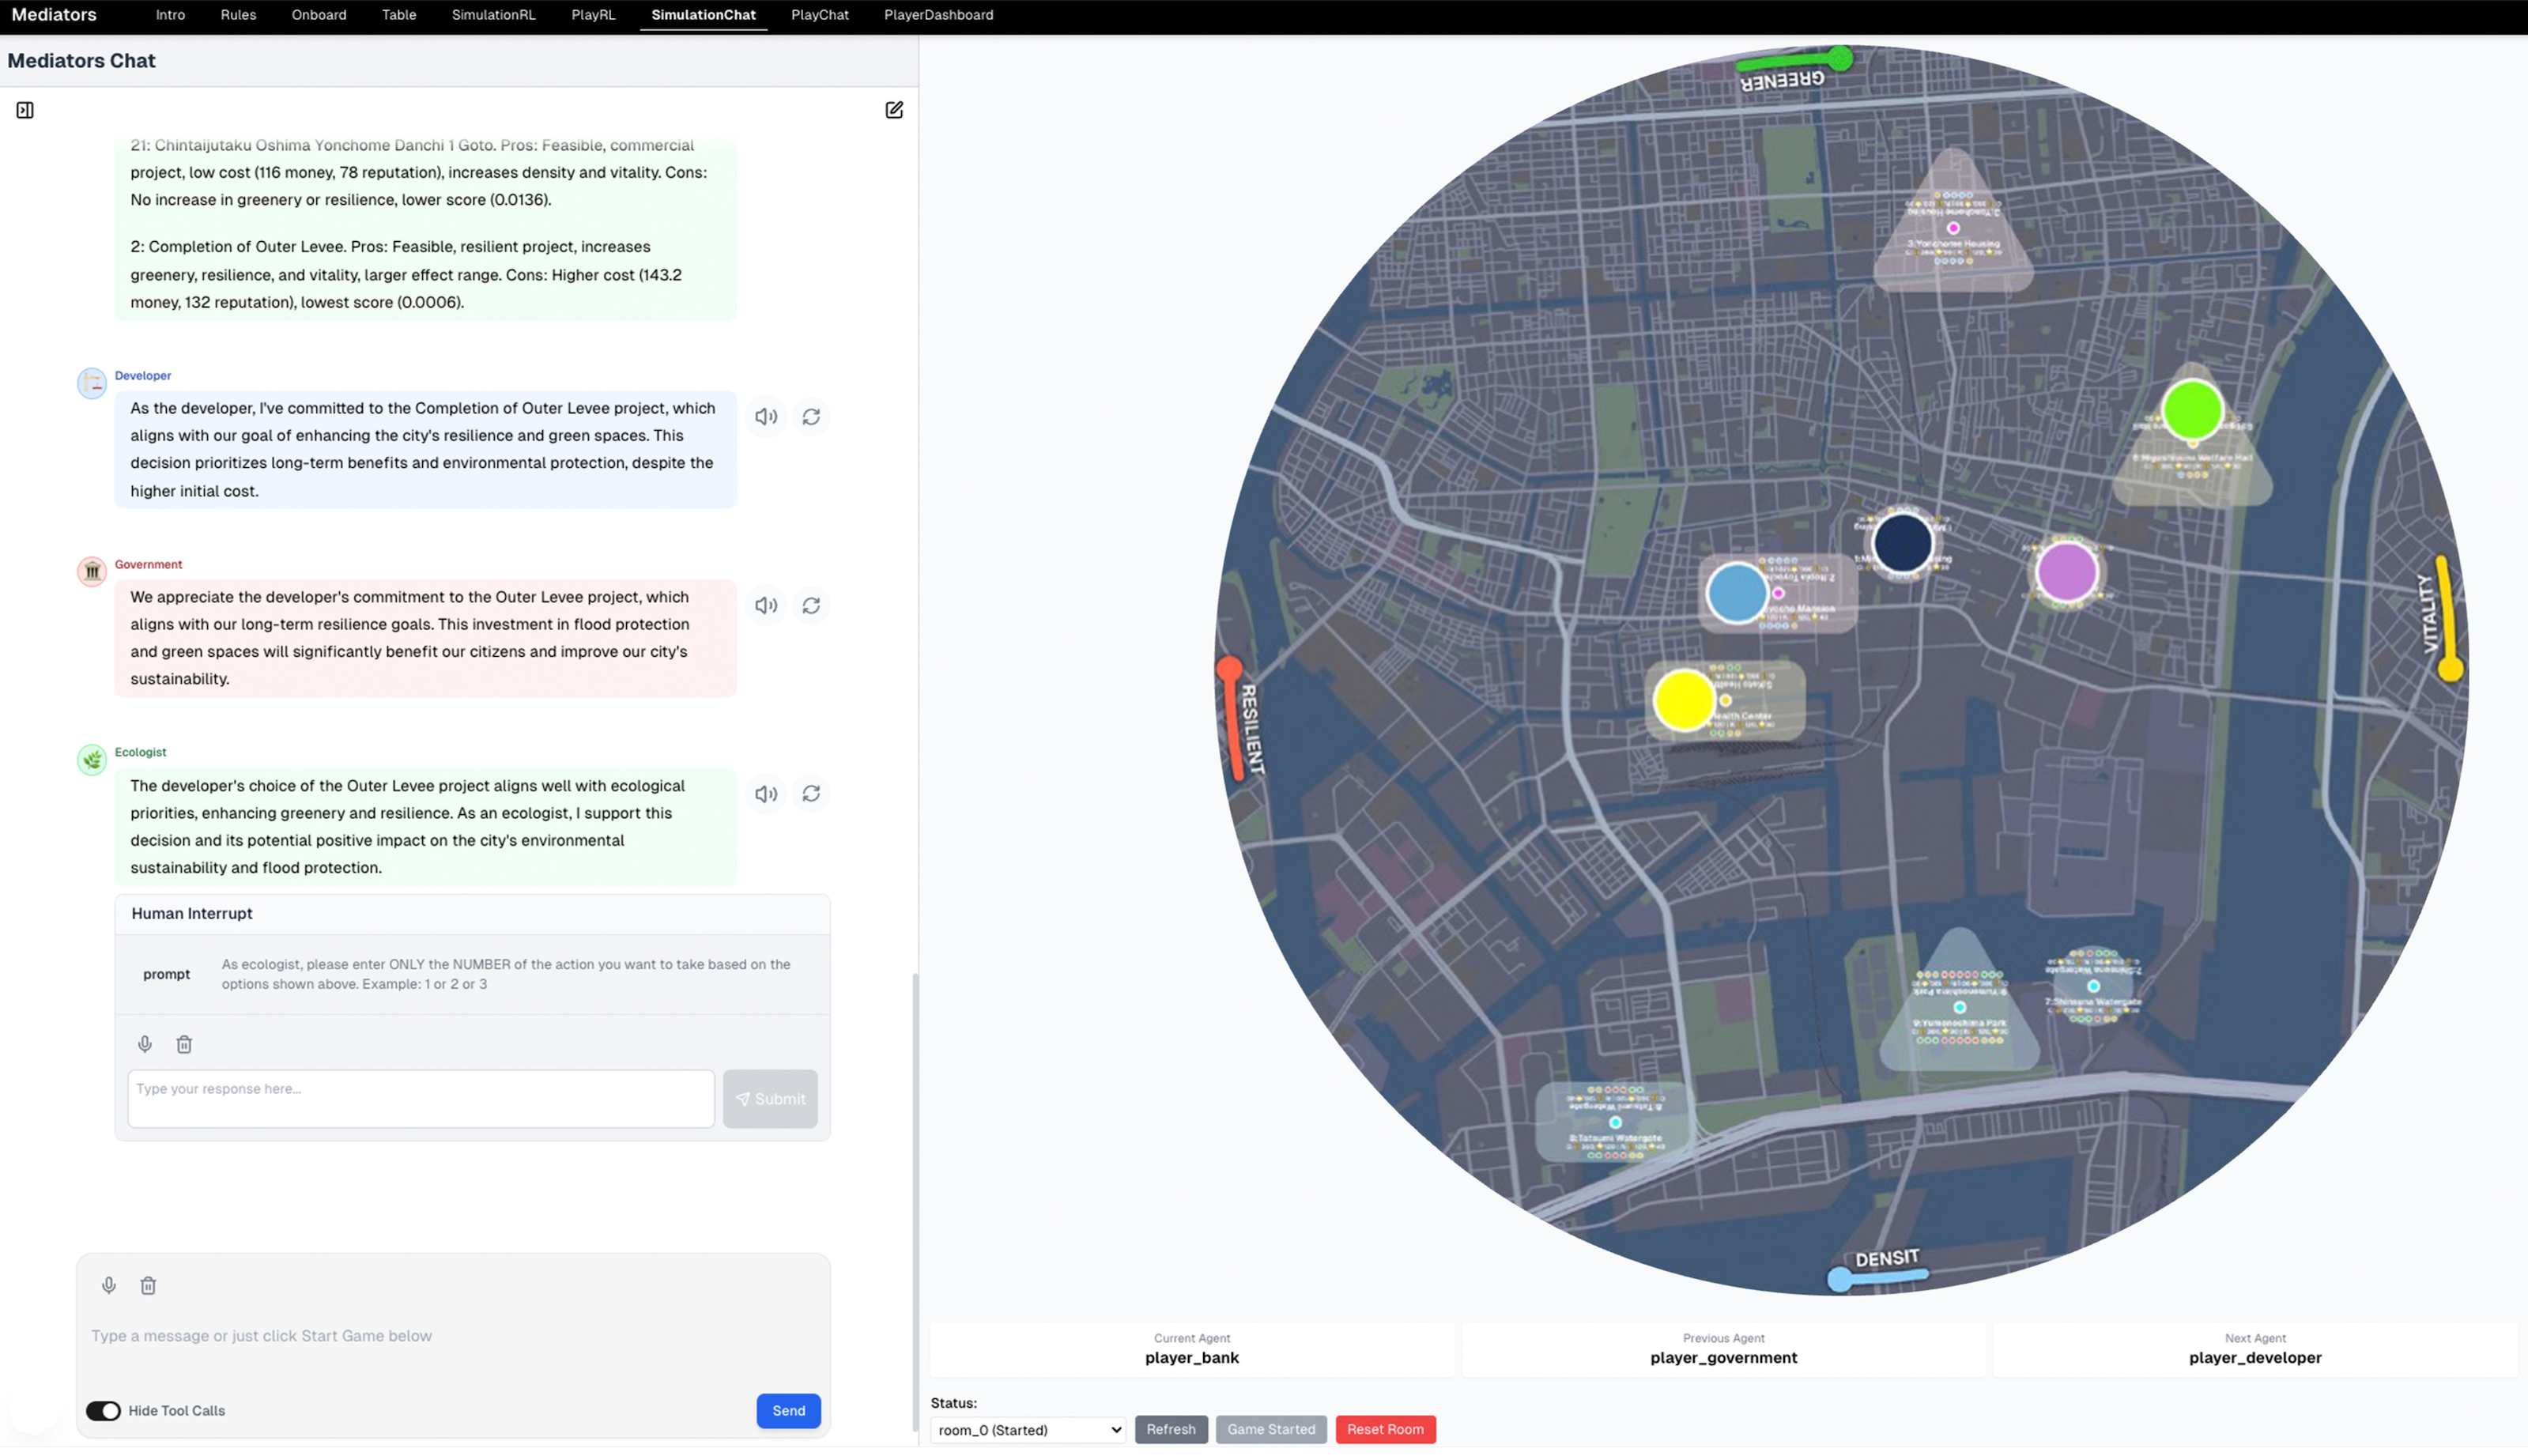Click the microphone icon in Human Interrupt
The image size is (2528, 1456).
pyautogui.click(x=144, y=1043)
